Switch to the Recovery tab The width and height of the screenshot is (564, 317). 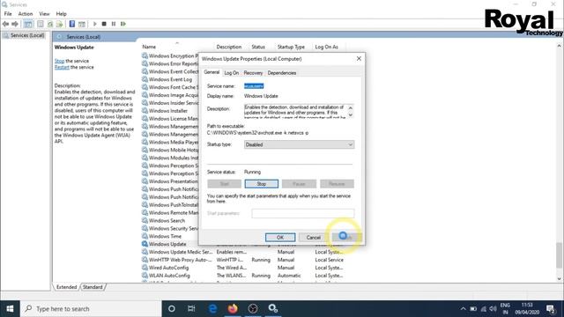point(253,73)
